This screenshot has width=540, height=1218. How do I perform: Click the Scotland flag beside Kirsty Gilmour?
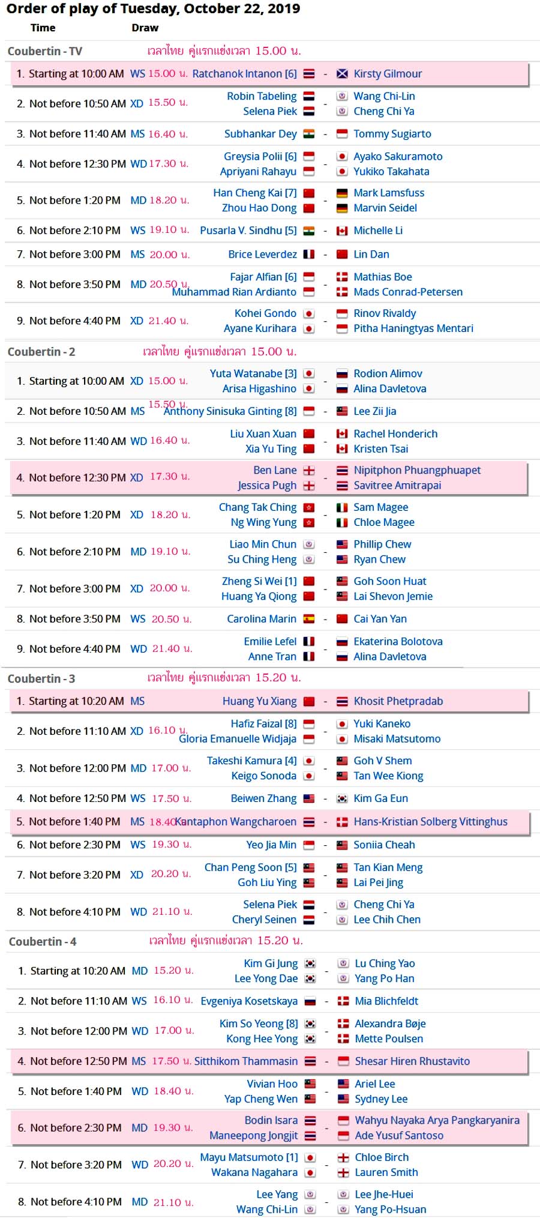pos(342,74)
